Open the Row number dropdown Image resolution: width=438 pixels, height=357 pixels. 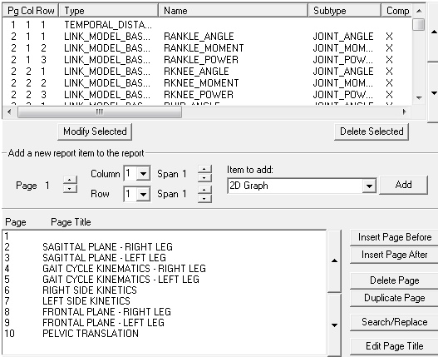click(143, 194)
